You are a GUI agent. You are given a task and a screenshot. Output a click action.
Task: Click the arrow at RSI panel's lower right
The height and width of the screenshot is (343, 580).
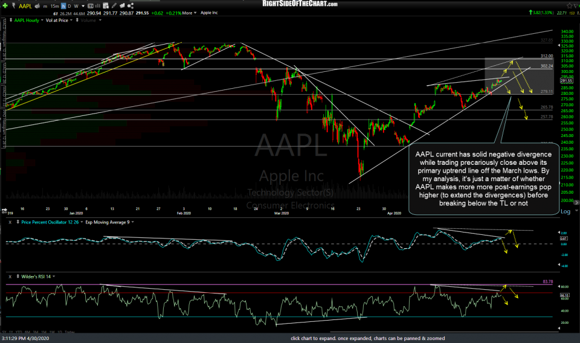(x=558, y=328)
